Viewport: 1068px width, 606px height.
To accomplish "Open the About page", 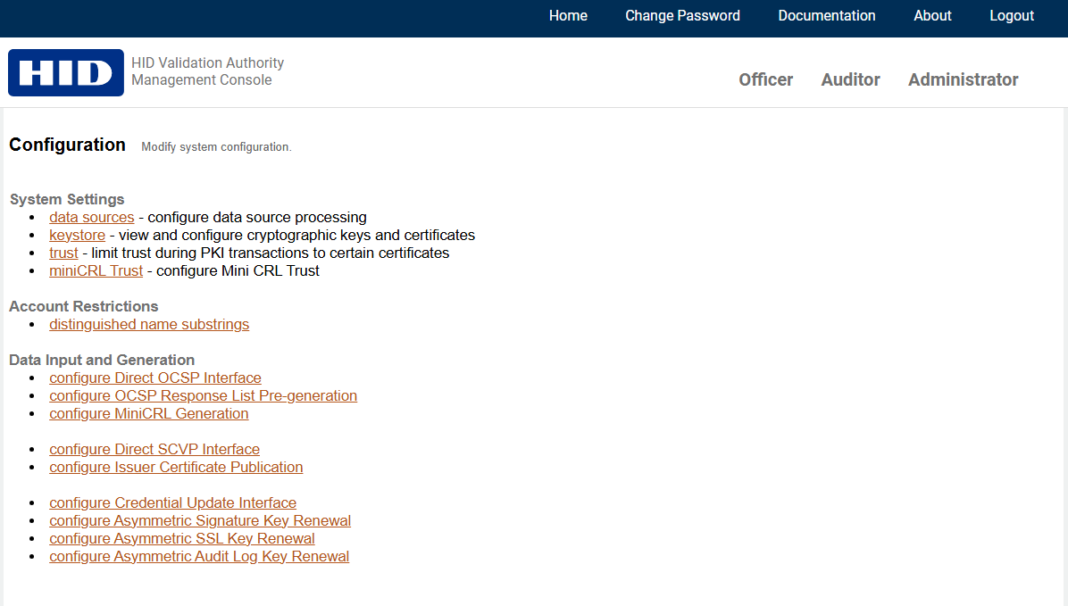I will [x=932, y=16].
